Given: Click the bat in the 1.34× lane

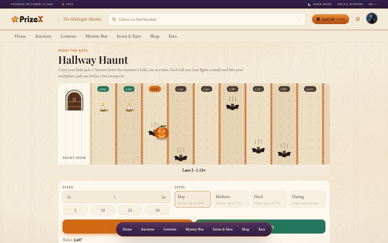Looking at the screenshot, I should pos(181,157).
